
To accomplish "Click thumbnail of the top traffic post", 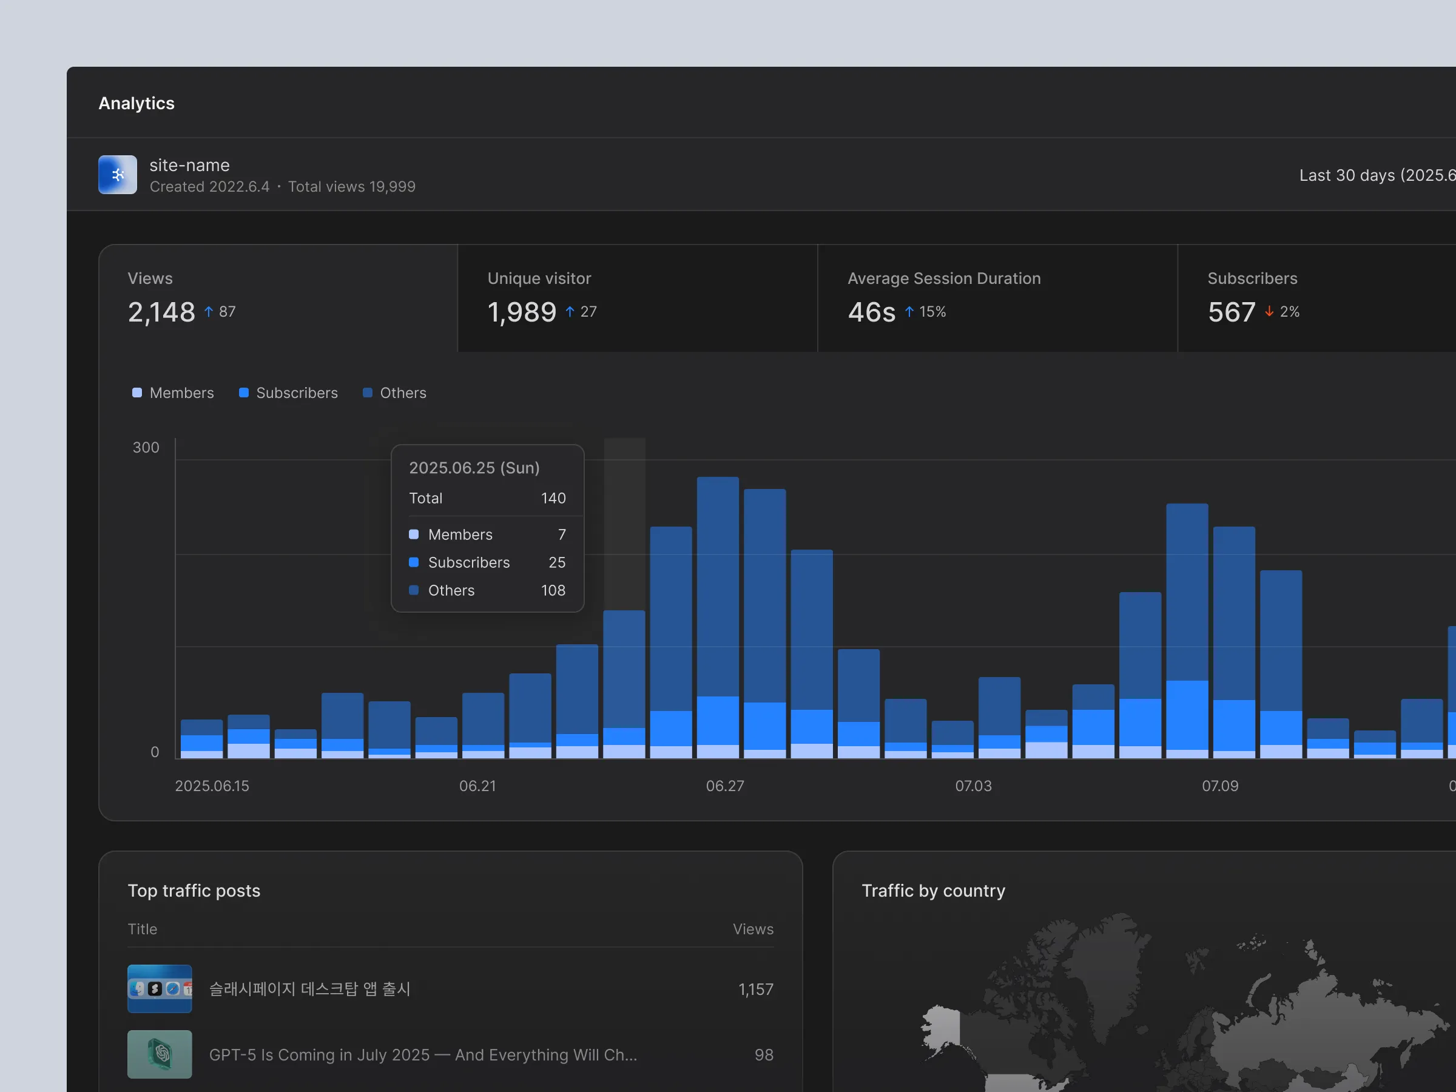I will 160,988.
